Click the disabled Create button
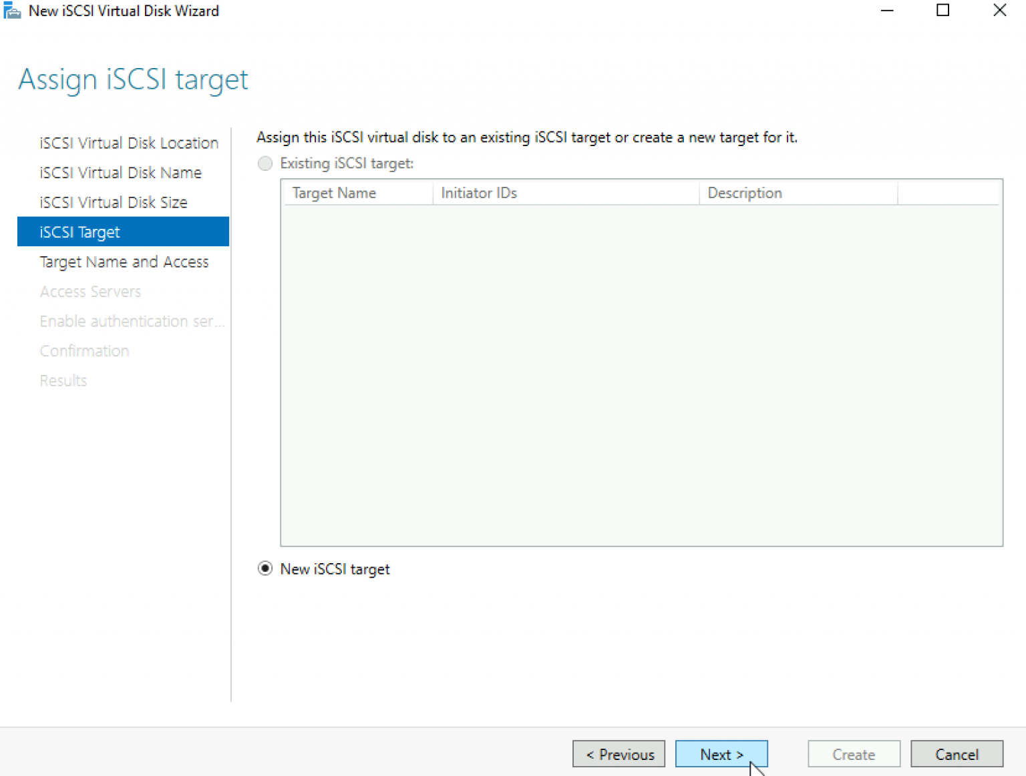This screenshot has height=776, width=1026. pyautogui.click(x=854, y=754)
